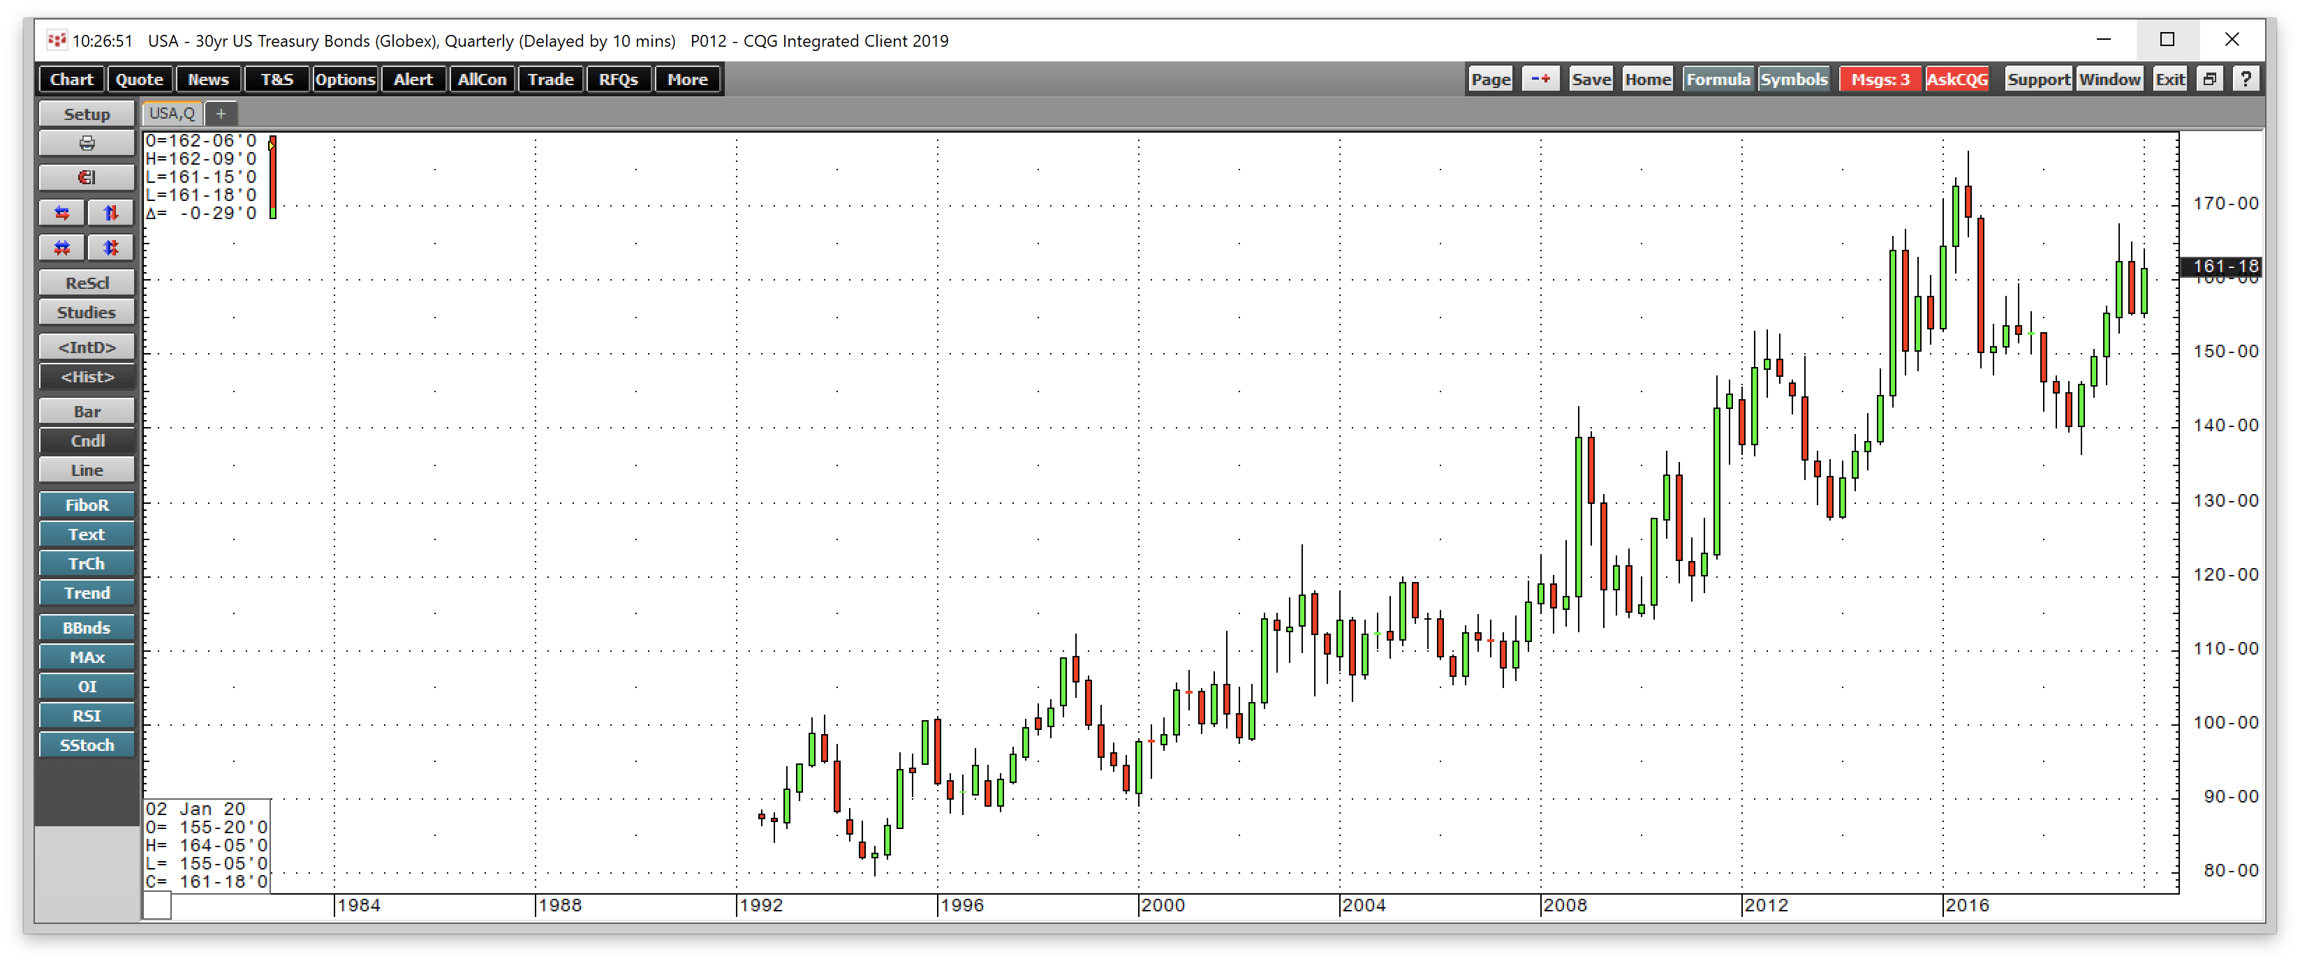Click the Home button
Screen dimensions: 2300x963
point(1647,80)
